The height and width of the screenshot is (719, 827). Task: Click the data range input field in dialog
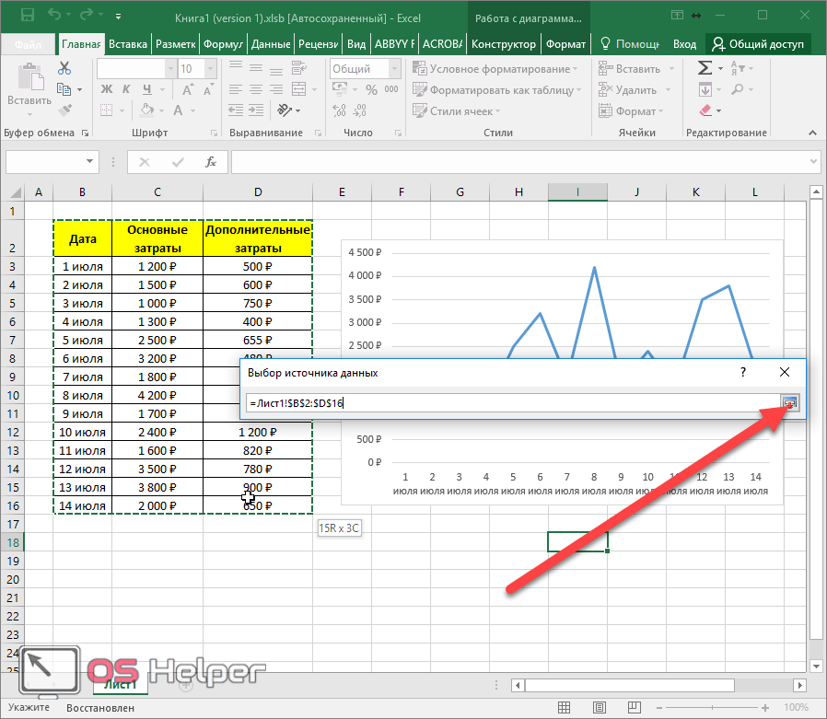click(x=511, y=402)
